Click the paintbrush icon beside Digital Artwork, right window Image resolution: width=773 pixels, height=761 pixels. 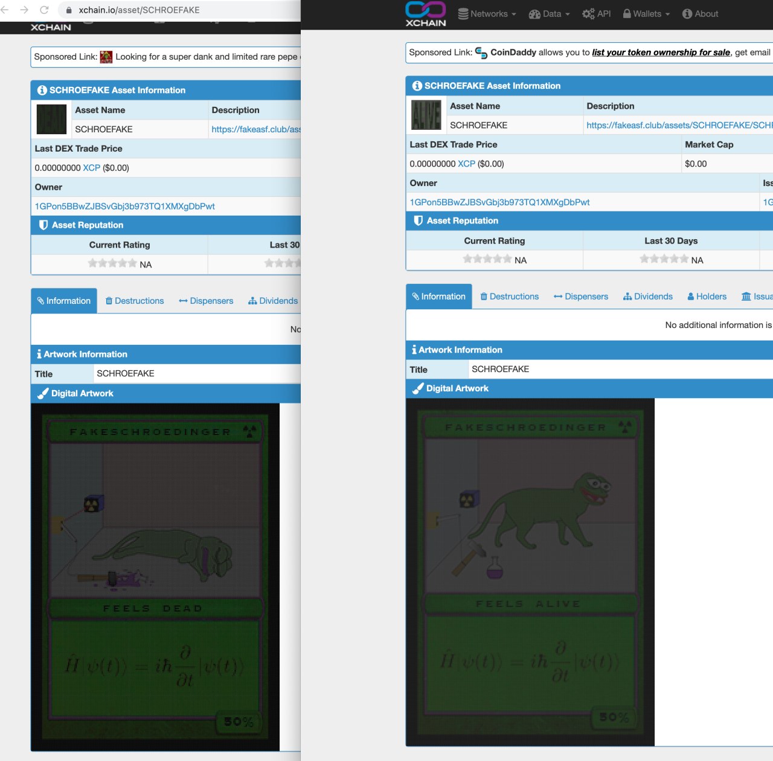(x=418, y=389)
